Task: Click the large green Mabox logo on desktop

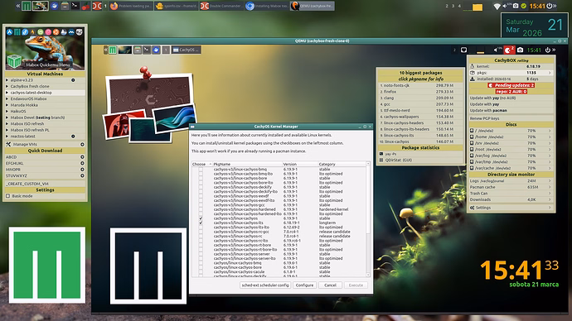Action: 47,265
